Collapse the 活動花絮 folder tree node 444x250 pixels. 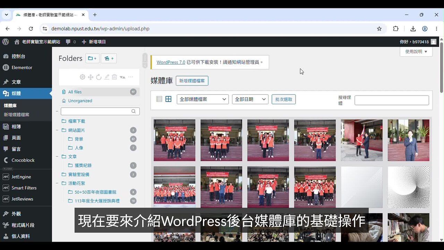(57, 183)
